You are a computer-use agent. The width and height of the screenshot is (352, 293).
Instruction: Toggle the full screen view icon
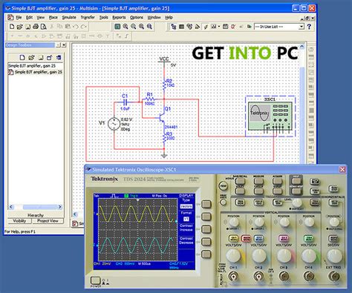117,27
